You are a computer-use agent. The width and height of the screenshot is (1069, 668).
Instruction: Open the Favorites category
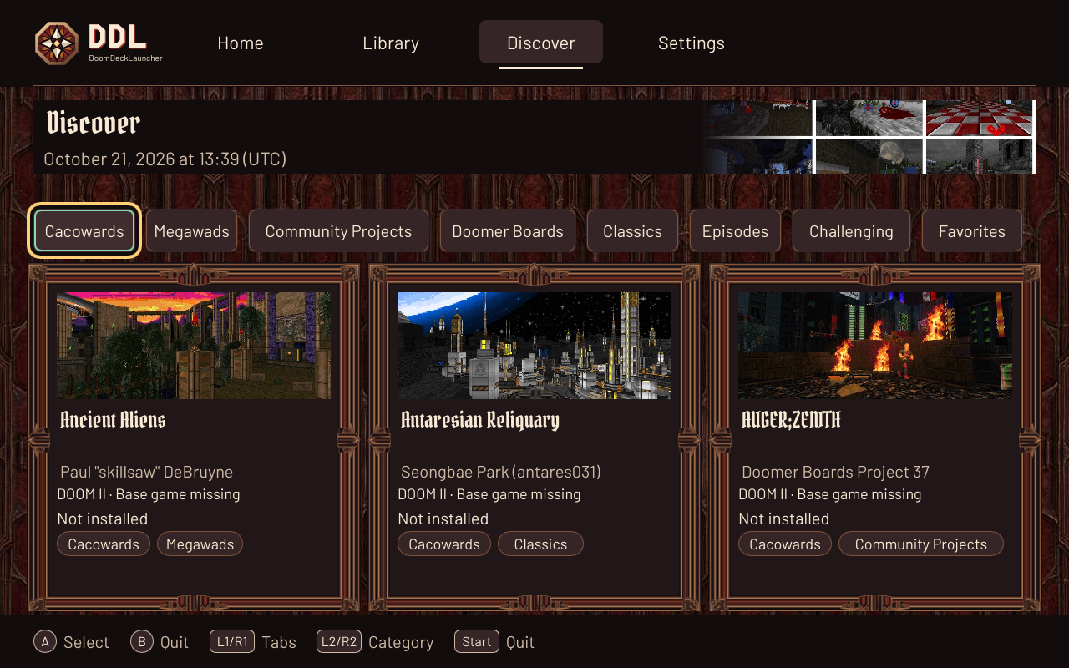coord(972,231)
